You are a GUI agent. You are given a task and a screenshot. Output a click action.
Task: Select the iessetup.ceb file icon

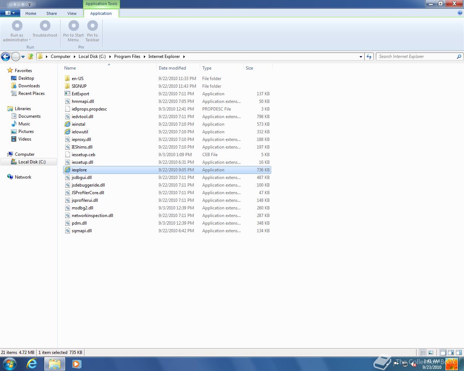click(67, 154)
